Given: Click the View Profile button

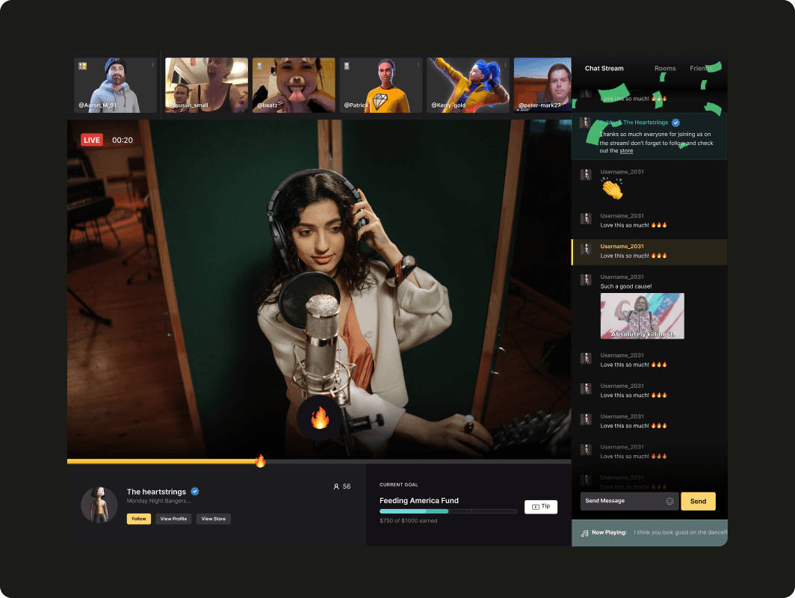Looking at the screenshot, I should [173, 519].
